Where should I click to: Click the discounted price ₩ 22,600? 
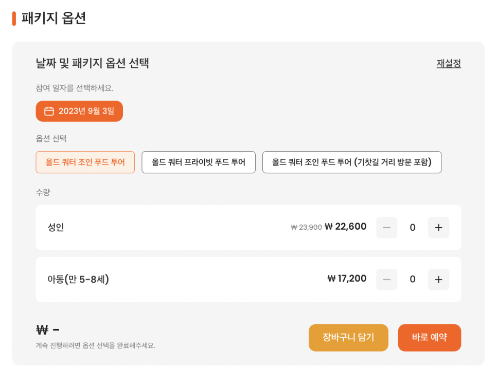point(346,227)
